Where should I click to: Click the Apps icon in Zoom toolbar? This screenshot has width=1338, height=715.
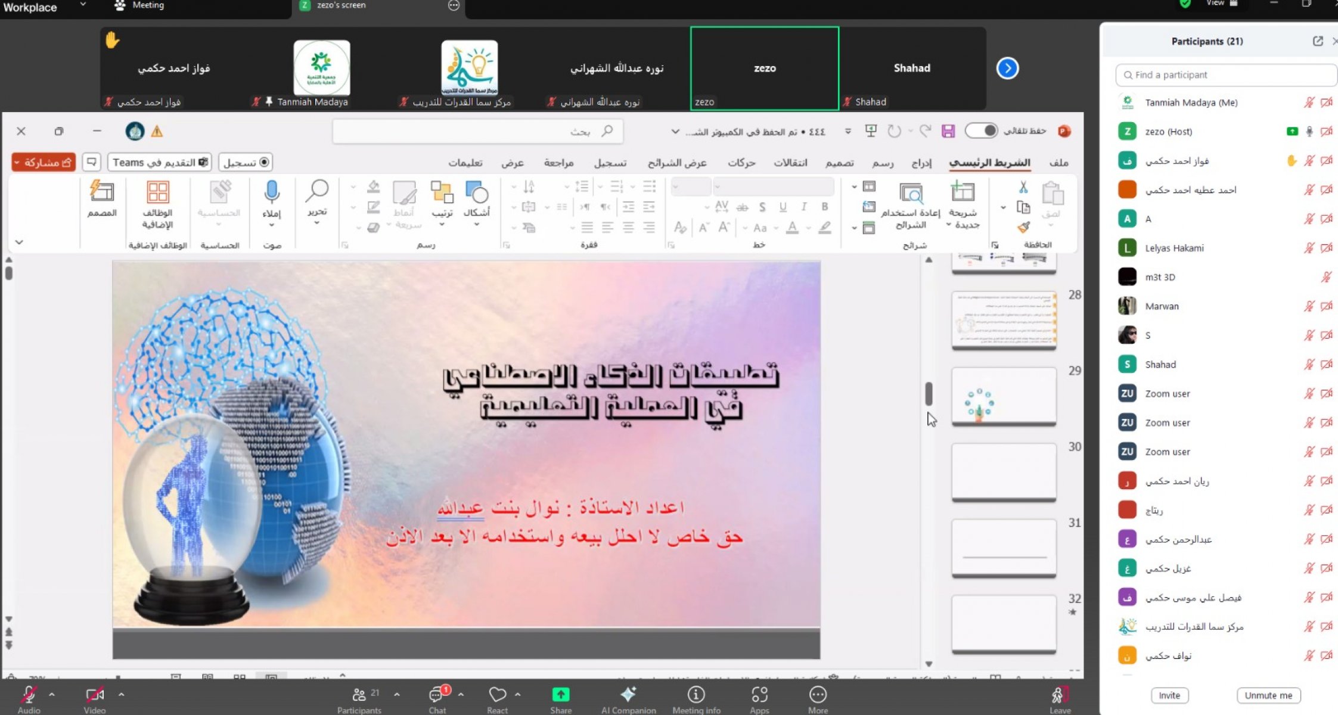(759, 696)
